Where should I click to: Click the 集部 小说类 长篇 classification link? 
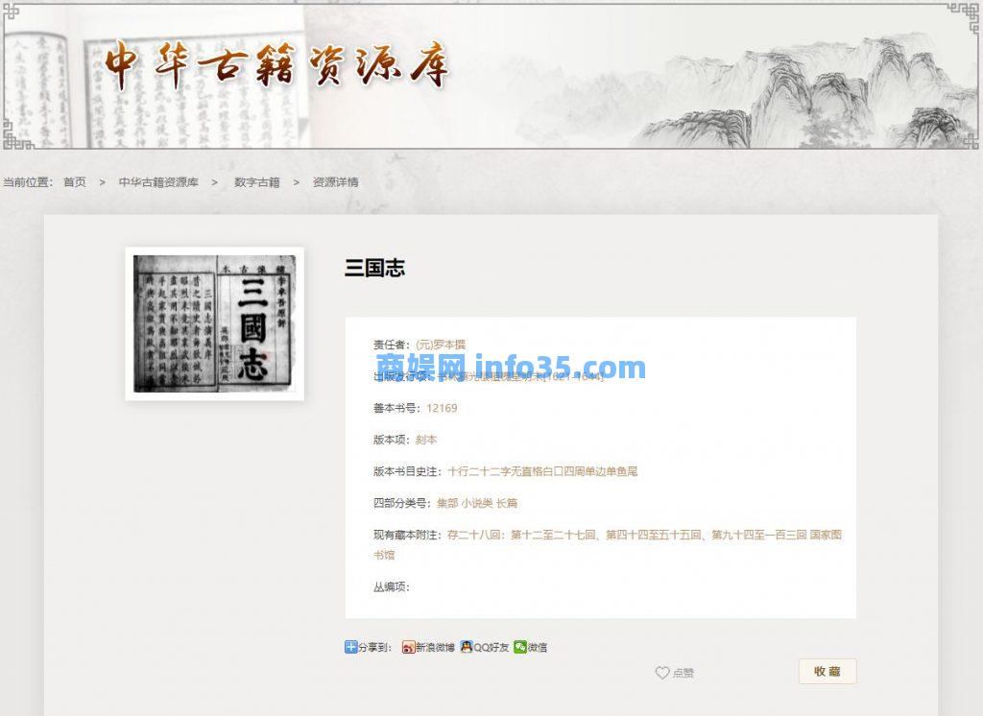[x=477, y=503]
